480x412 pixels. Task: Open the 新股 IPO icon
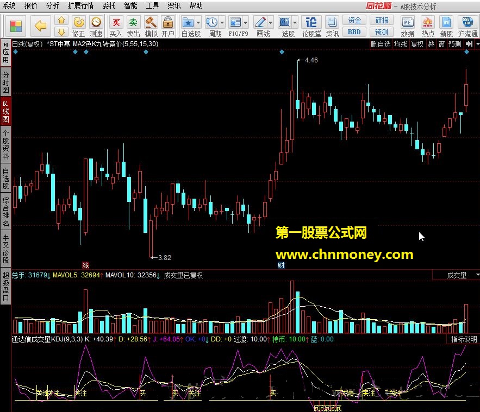click(x=446, y=22)
